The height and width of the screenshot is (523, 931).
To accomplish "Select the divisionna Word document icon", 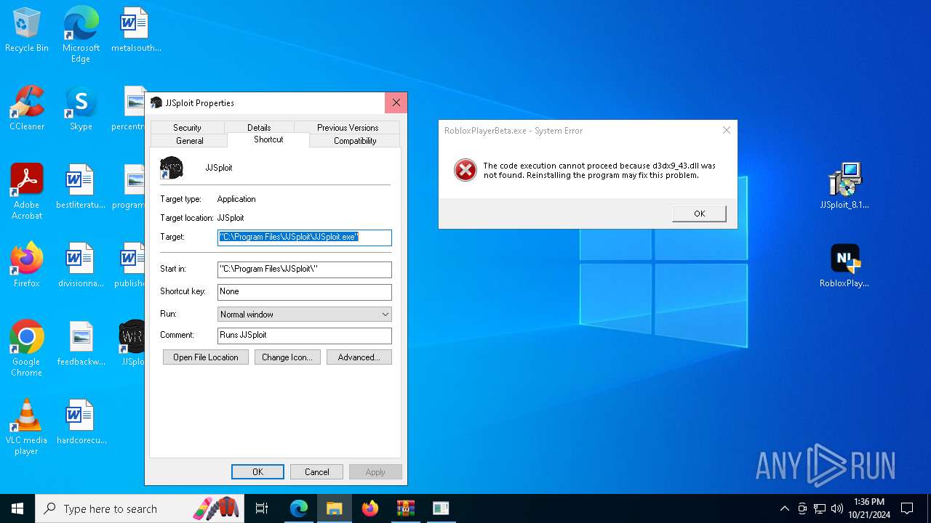I will 81,266.
